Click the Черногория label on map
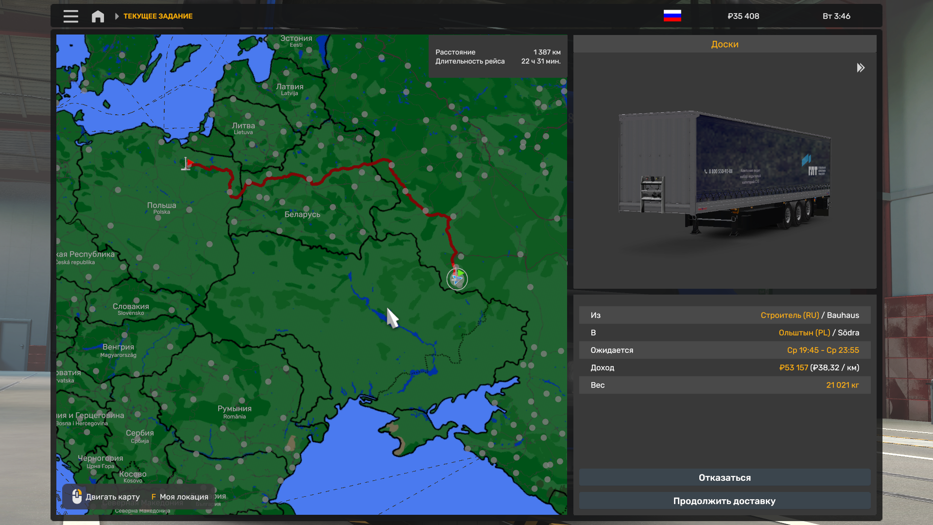The image size is (933, 525). point(100,458)
